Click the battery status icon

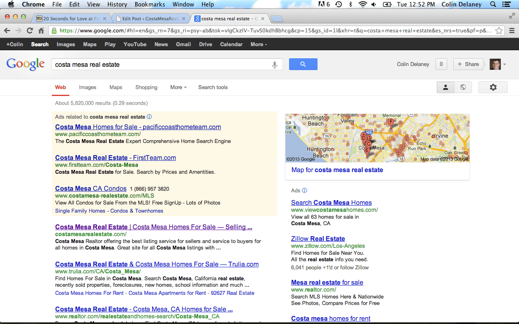coord(388,4)
